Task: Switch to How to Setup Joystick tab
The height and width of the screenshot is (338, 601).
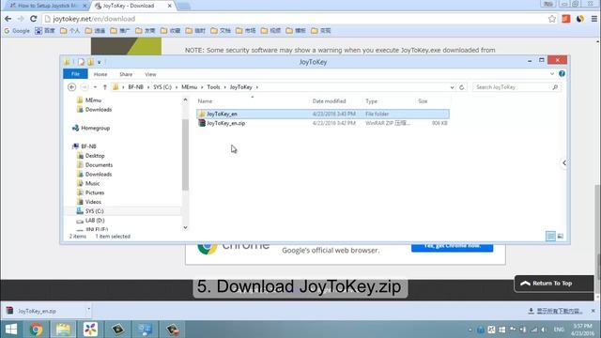Action: pos(48,6)
